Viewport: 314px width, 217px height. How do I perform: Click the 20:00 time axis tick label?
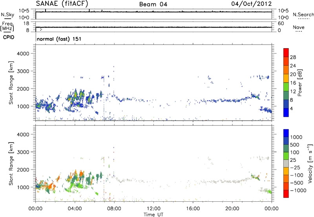click(x=232, y=209)
